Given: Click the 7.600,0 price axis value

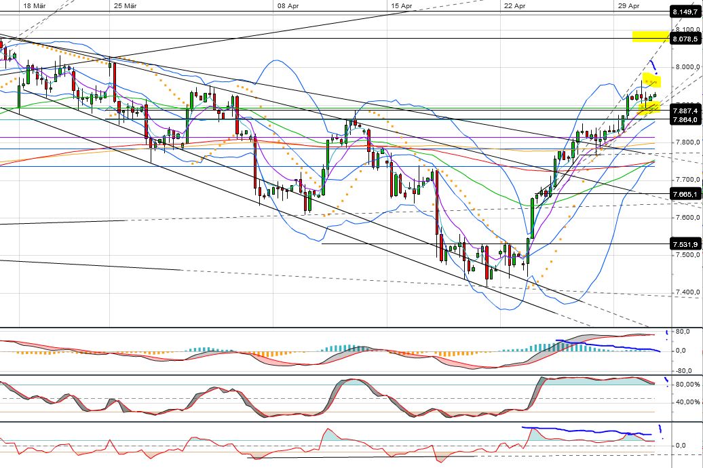Looking at the screenshot, I should click(688, 218).
